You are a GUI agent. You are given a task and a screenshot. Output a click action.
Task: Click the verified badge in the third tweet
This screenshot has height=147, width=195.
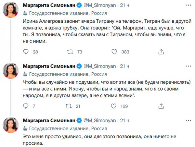[x=79, y=120]
